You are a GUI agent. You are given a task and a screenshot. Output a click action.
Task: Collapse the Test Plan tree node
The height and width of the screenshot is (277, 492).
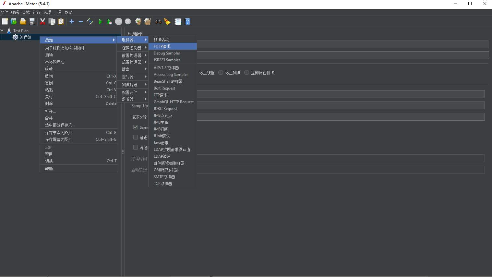2,30
